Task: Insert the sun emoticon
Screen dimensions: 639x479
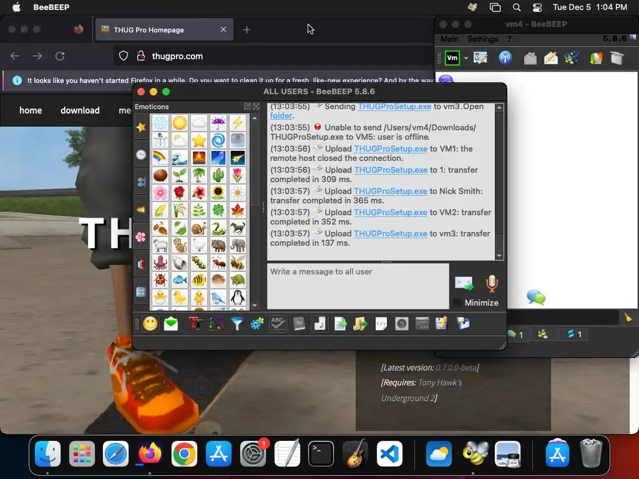Action: coord(179,123)
